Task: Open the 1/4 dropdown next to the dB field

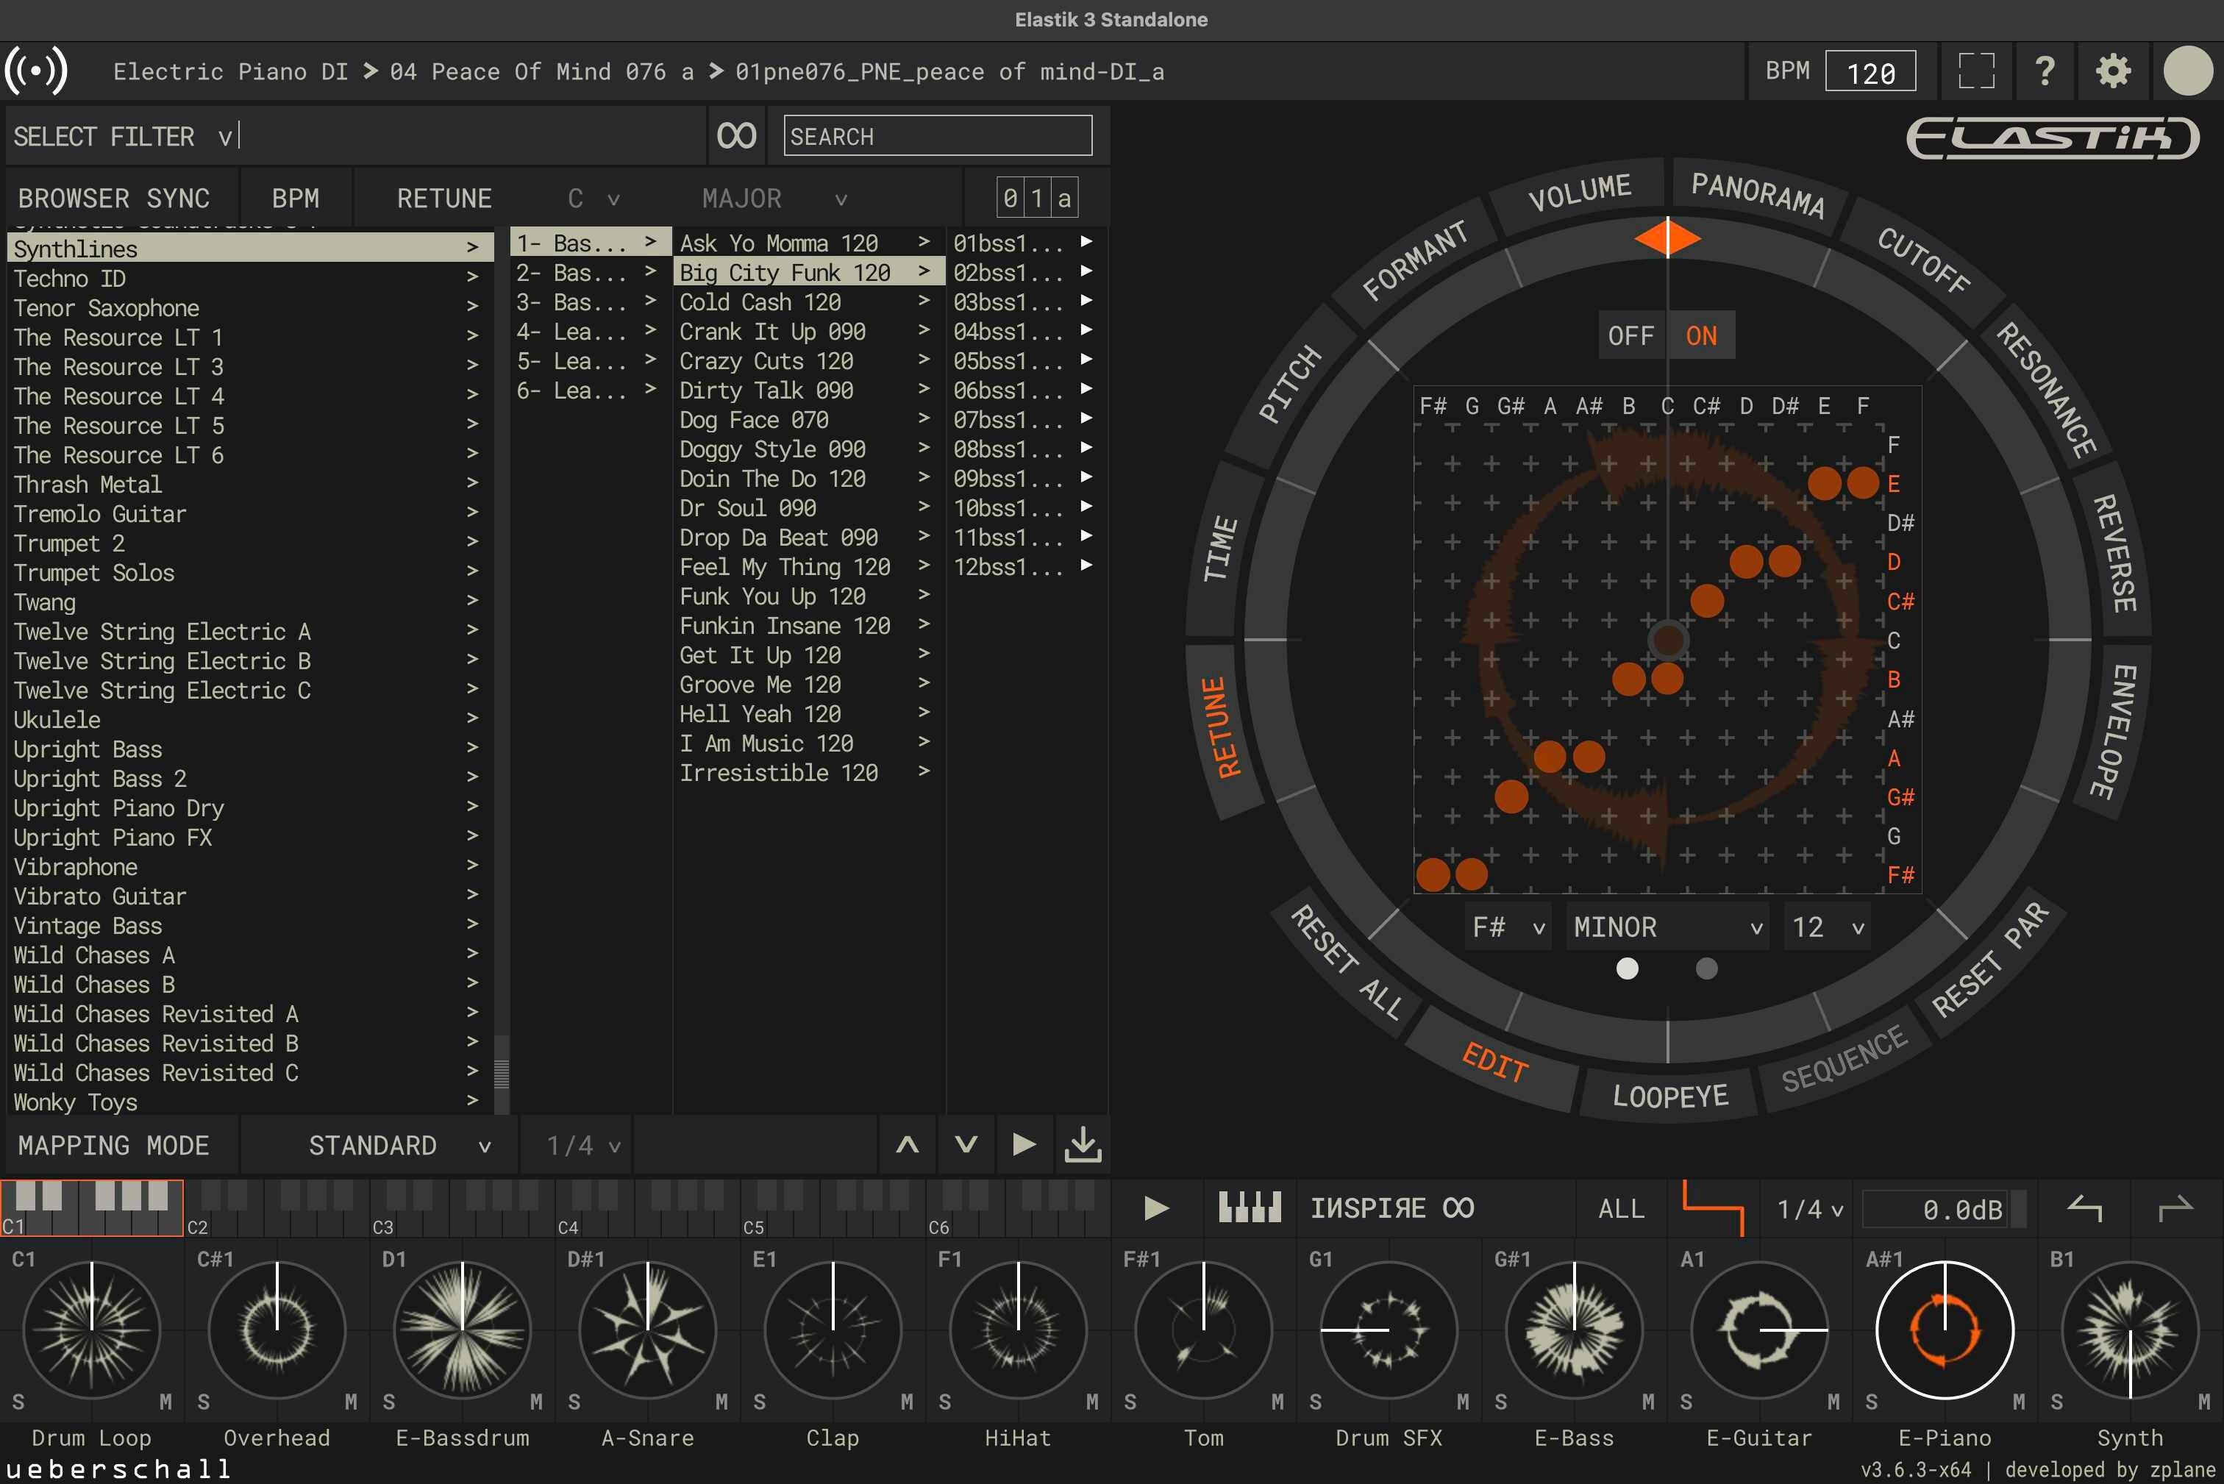Action: click(1809, 1208)
